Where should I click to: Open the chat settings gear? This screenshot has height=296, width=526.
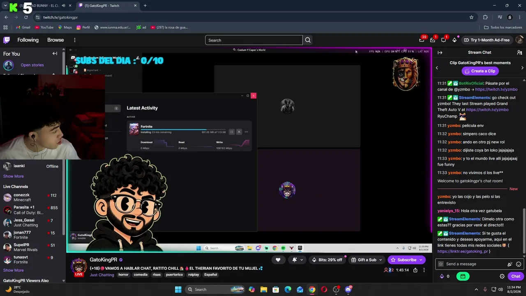click(502, 276)
